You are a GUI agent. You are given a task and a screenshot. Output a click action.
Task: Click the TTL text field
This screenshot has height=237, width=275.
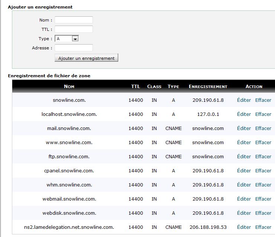(74, 29)
